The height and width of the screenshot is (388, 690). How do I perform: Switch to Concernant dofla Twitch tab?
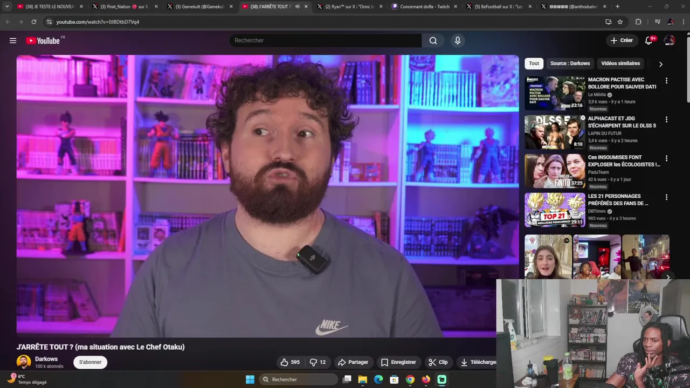point(424,6)
